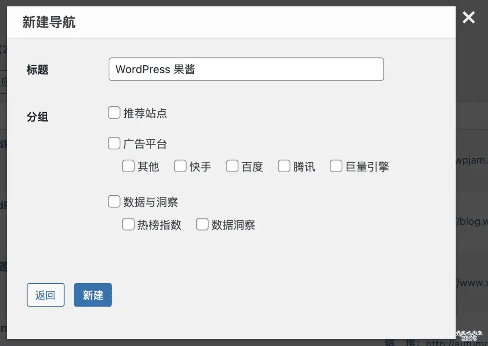The width and height of the screenshot is (488, 346).
Task: Click the blue 新建 button
Action: [93, 294]
